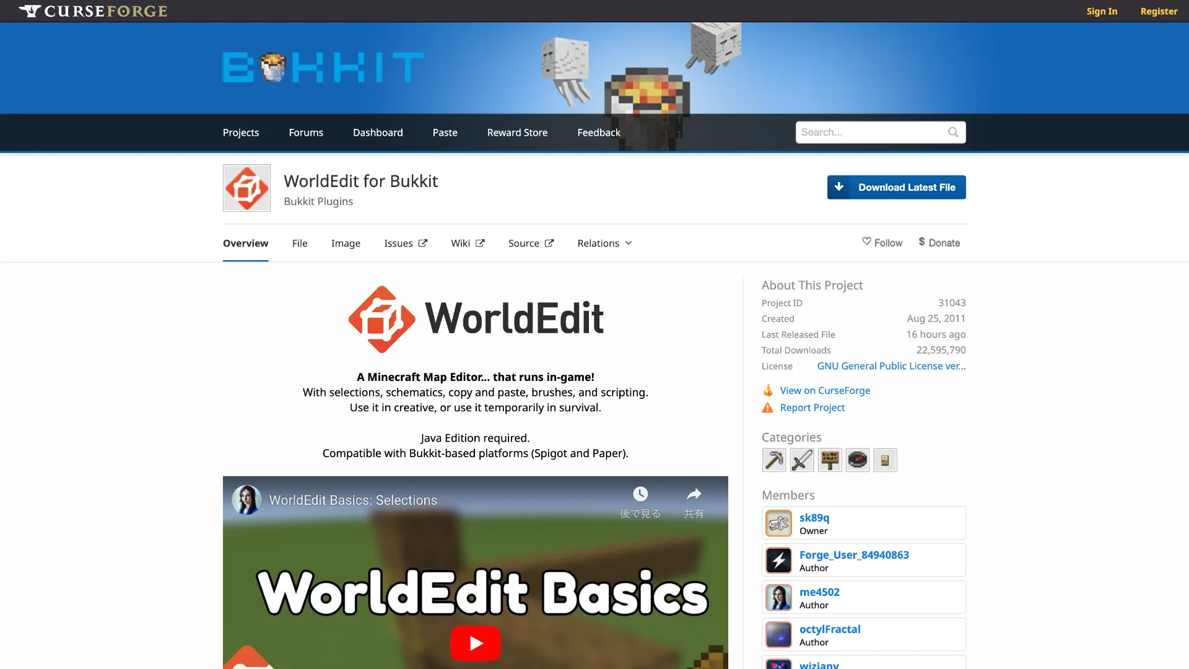Expand the Relations dropdown
Screen dimensions: 1189x669
tap(604, 243)
